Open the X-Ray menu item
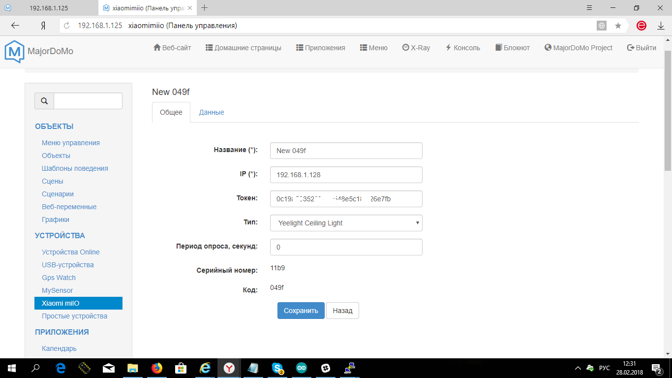This screenshot has height=378, width=672. click(416, 48)
